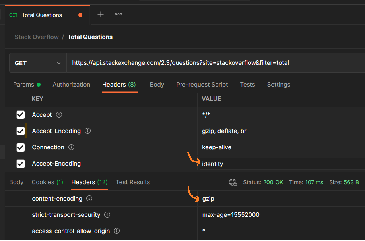This screenshot has height=241, width=365.
Task: Click the access-control-allow-origin header name
Action: click(71, 231)
